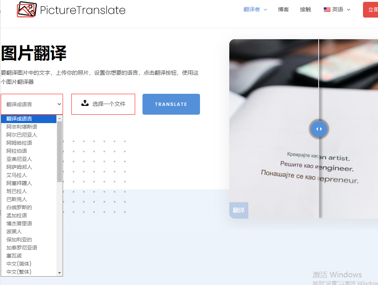Click the blue TRANSLATE button
Screen dimensions: 378x285
pyautogui.click(x=171, y=104)
